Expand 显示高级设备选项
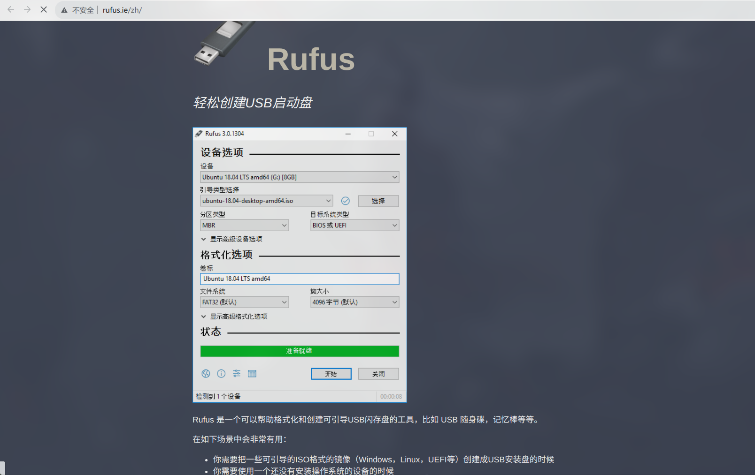Image resolution: width=755 pixels, height=475 pixels. pos(231,239)
